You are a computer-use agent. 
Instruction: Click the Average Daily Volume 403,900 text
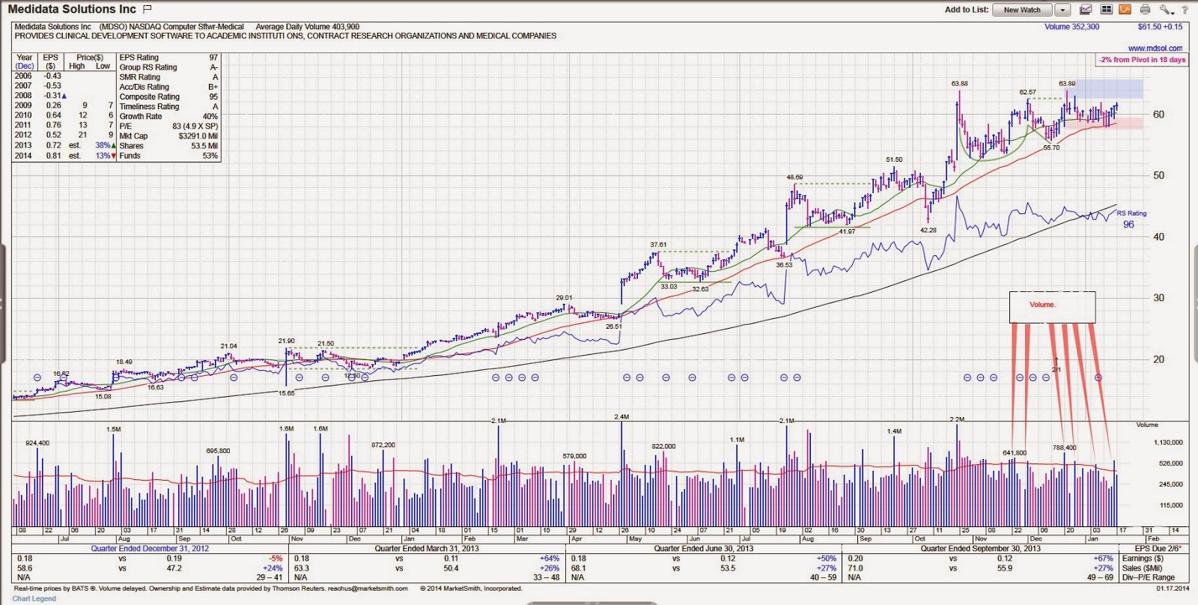tap(308, 26)
